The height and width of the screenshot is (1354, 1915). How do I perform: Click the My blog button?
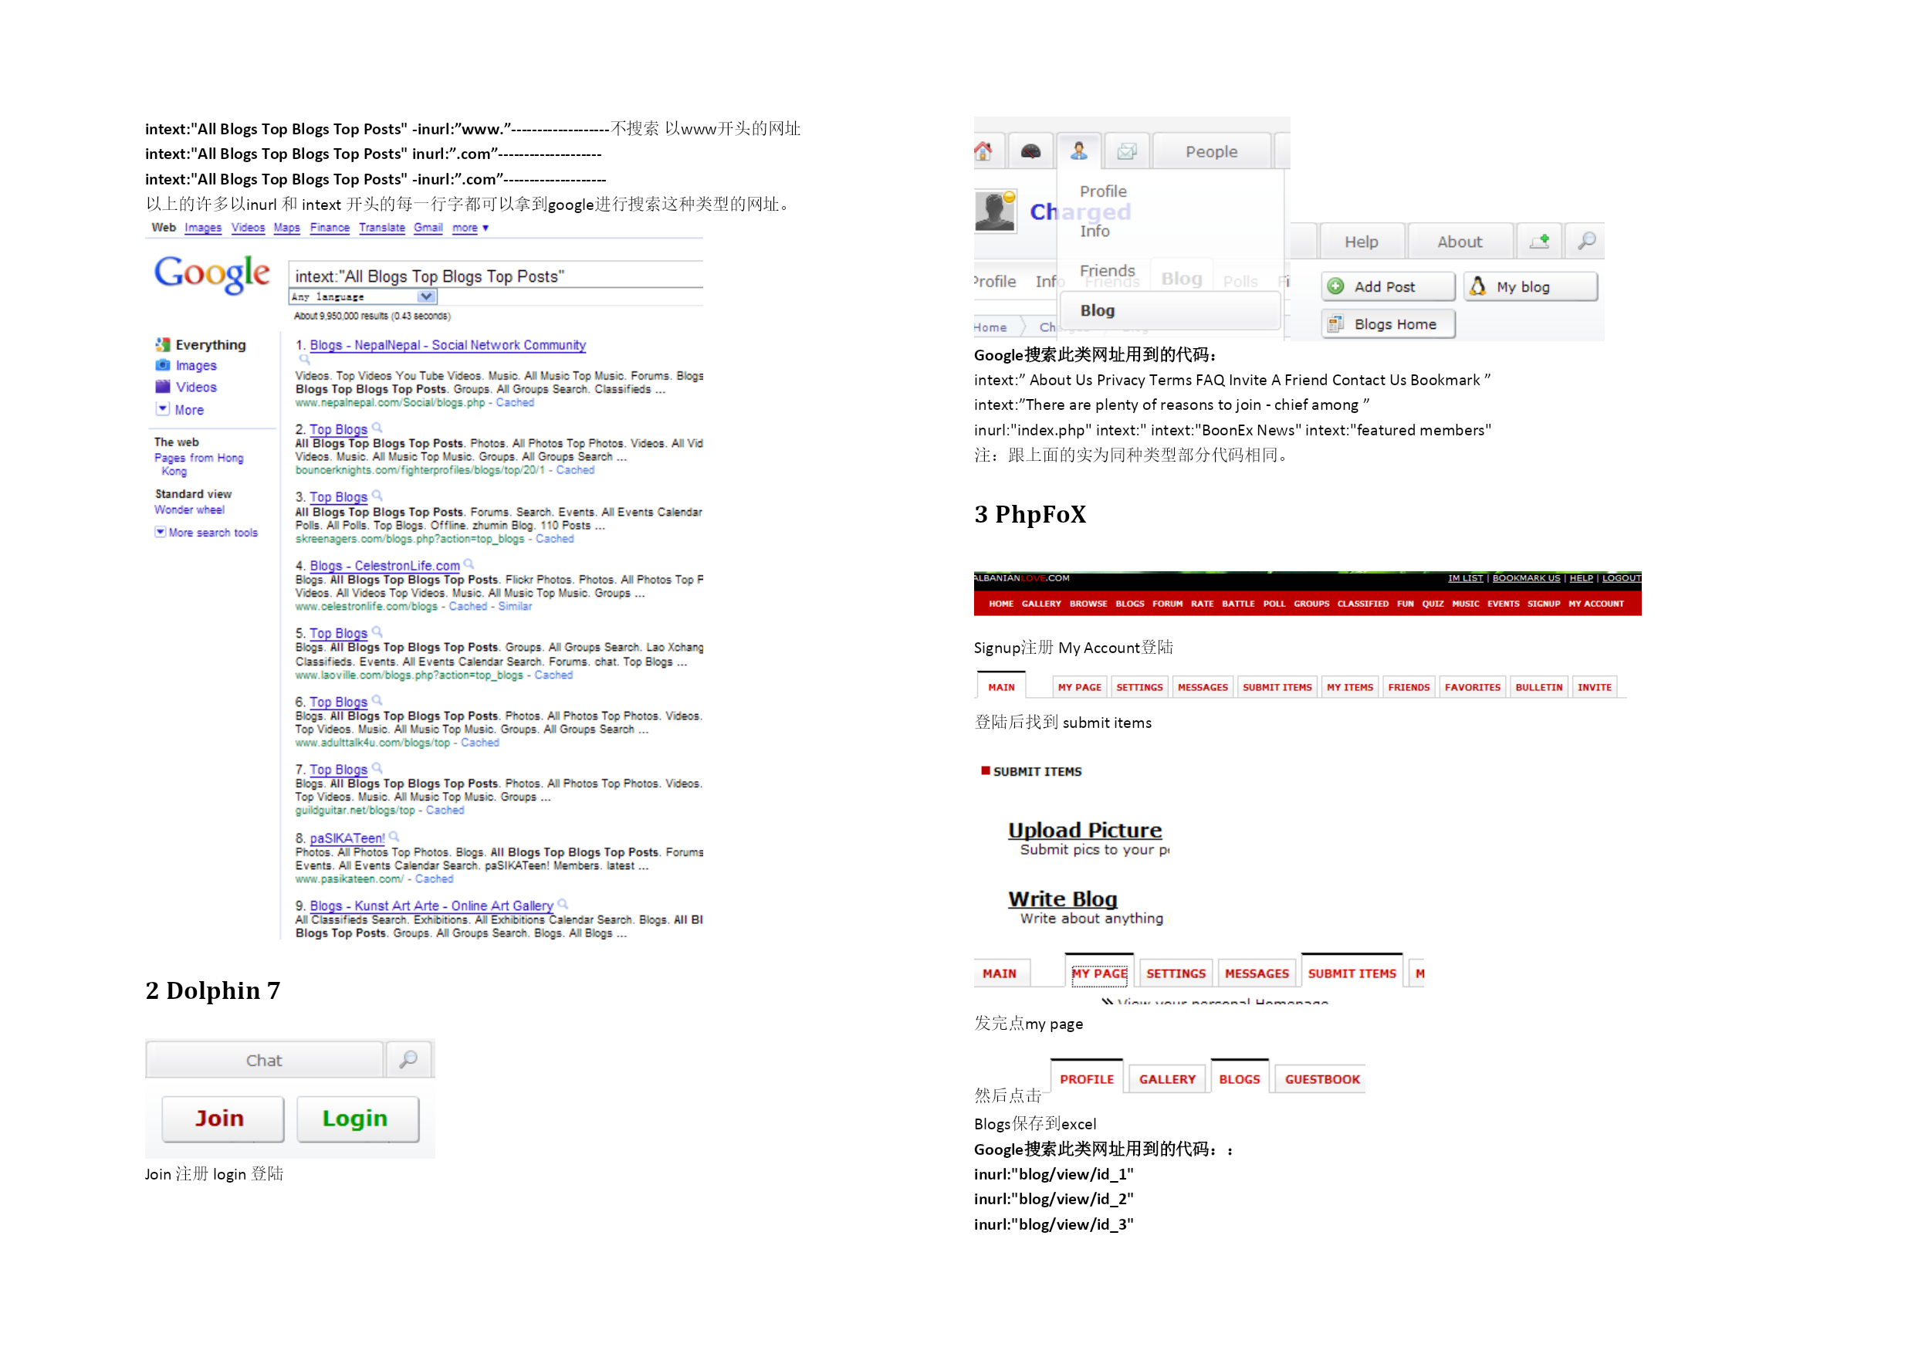1531,286
